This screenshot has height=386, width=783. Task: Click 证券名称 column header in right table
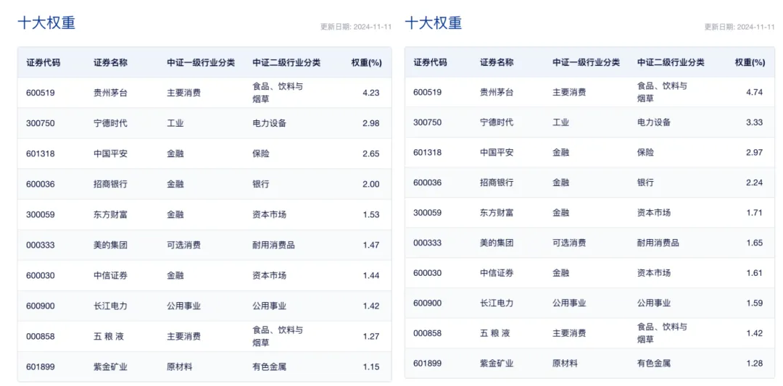(x=497, y=62)
